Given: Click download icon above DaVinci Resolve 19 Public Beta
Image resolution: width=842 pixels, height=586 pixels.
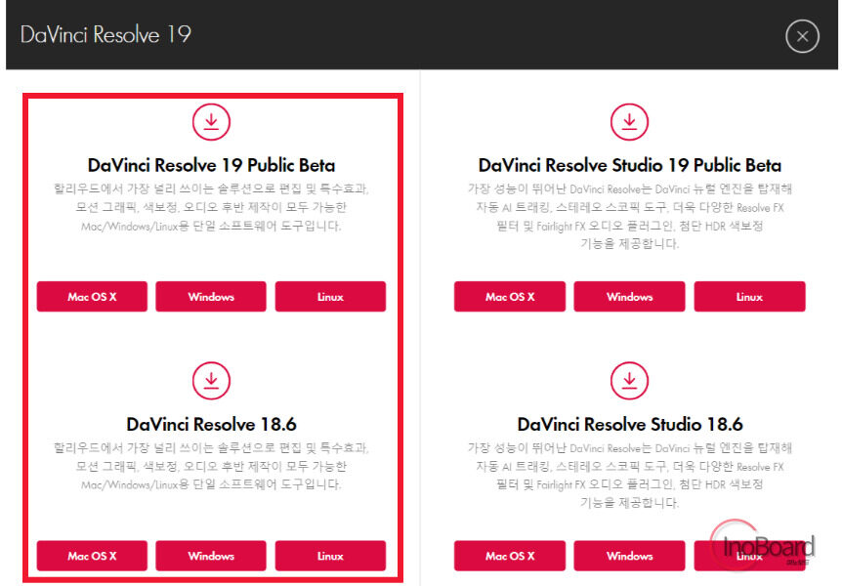Looking at the screenshot, I should [211, 122].
